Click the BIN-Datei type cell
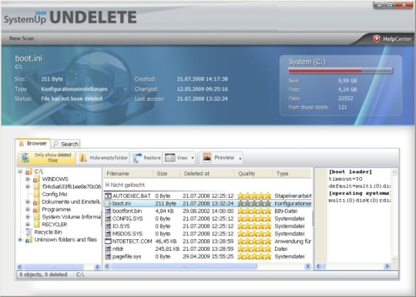416x297 pixels. pyautogui.click(x=286, y=211)
